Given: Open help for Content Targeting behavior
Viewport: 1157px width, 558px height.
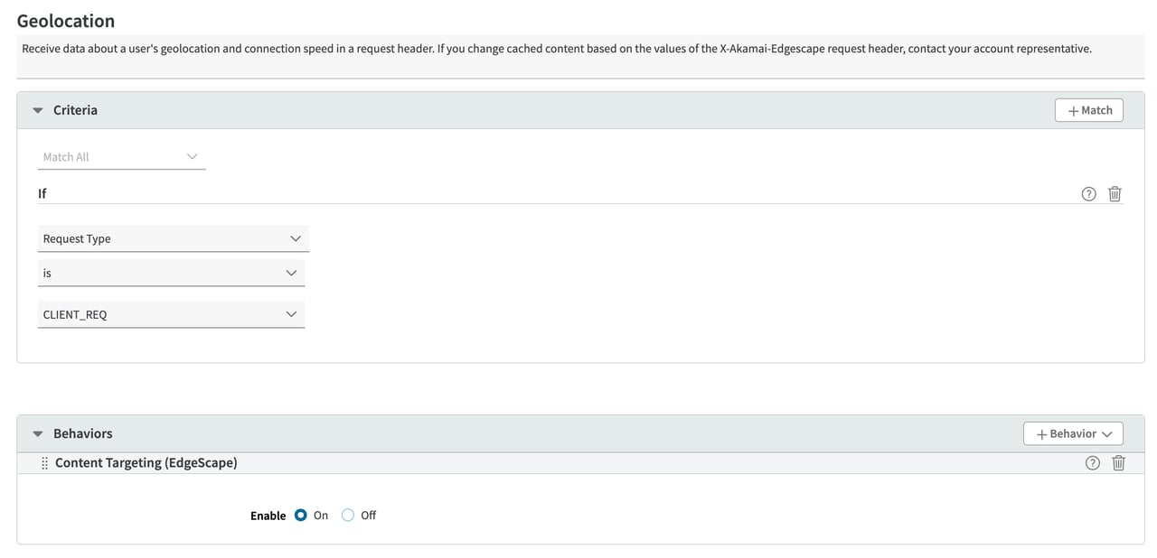Looking at the screenshot, I should tap(1092, 463).
